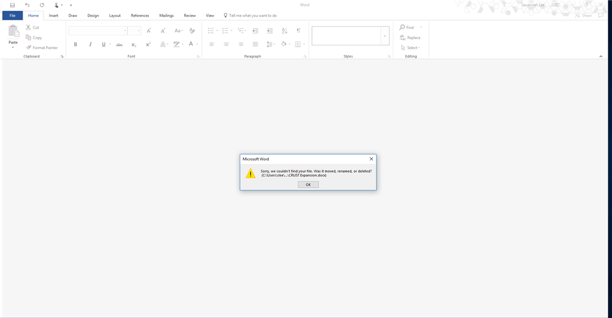Click the Center alignment icon
This screenshot has width=612, height=318.
(226, 44)
